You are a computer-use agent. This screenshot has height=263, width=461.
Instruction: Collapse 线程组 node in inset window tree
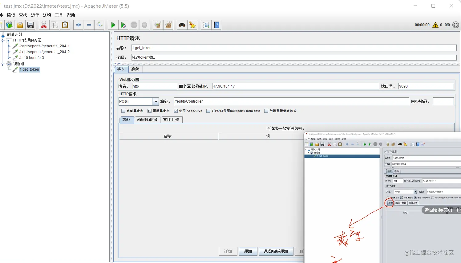(x=309, y=153)
